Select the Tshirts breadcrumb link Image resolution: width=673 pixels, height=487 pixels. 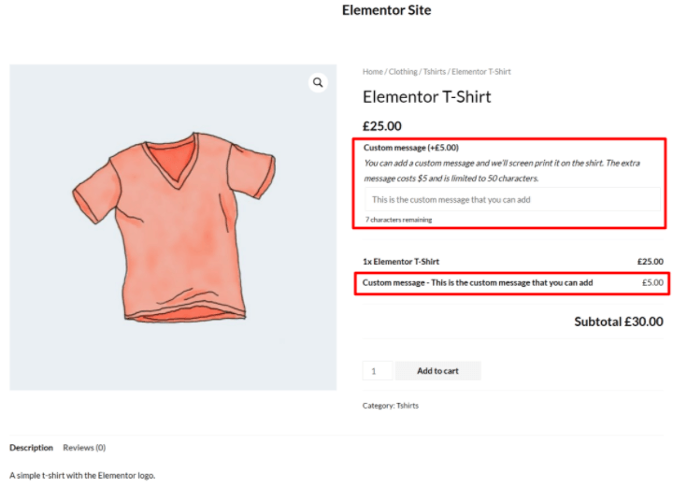pos(435,72)
